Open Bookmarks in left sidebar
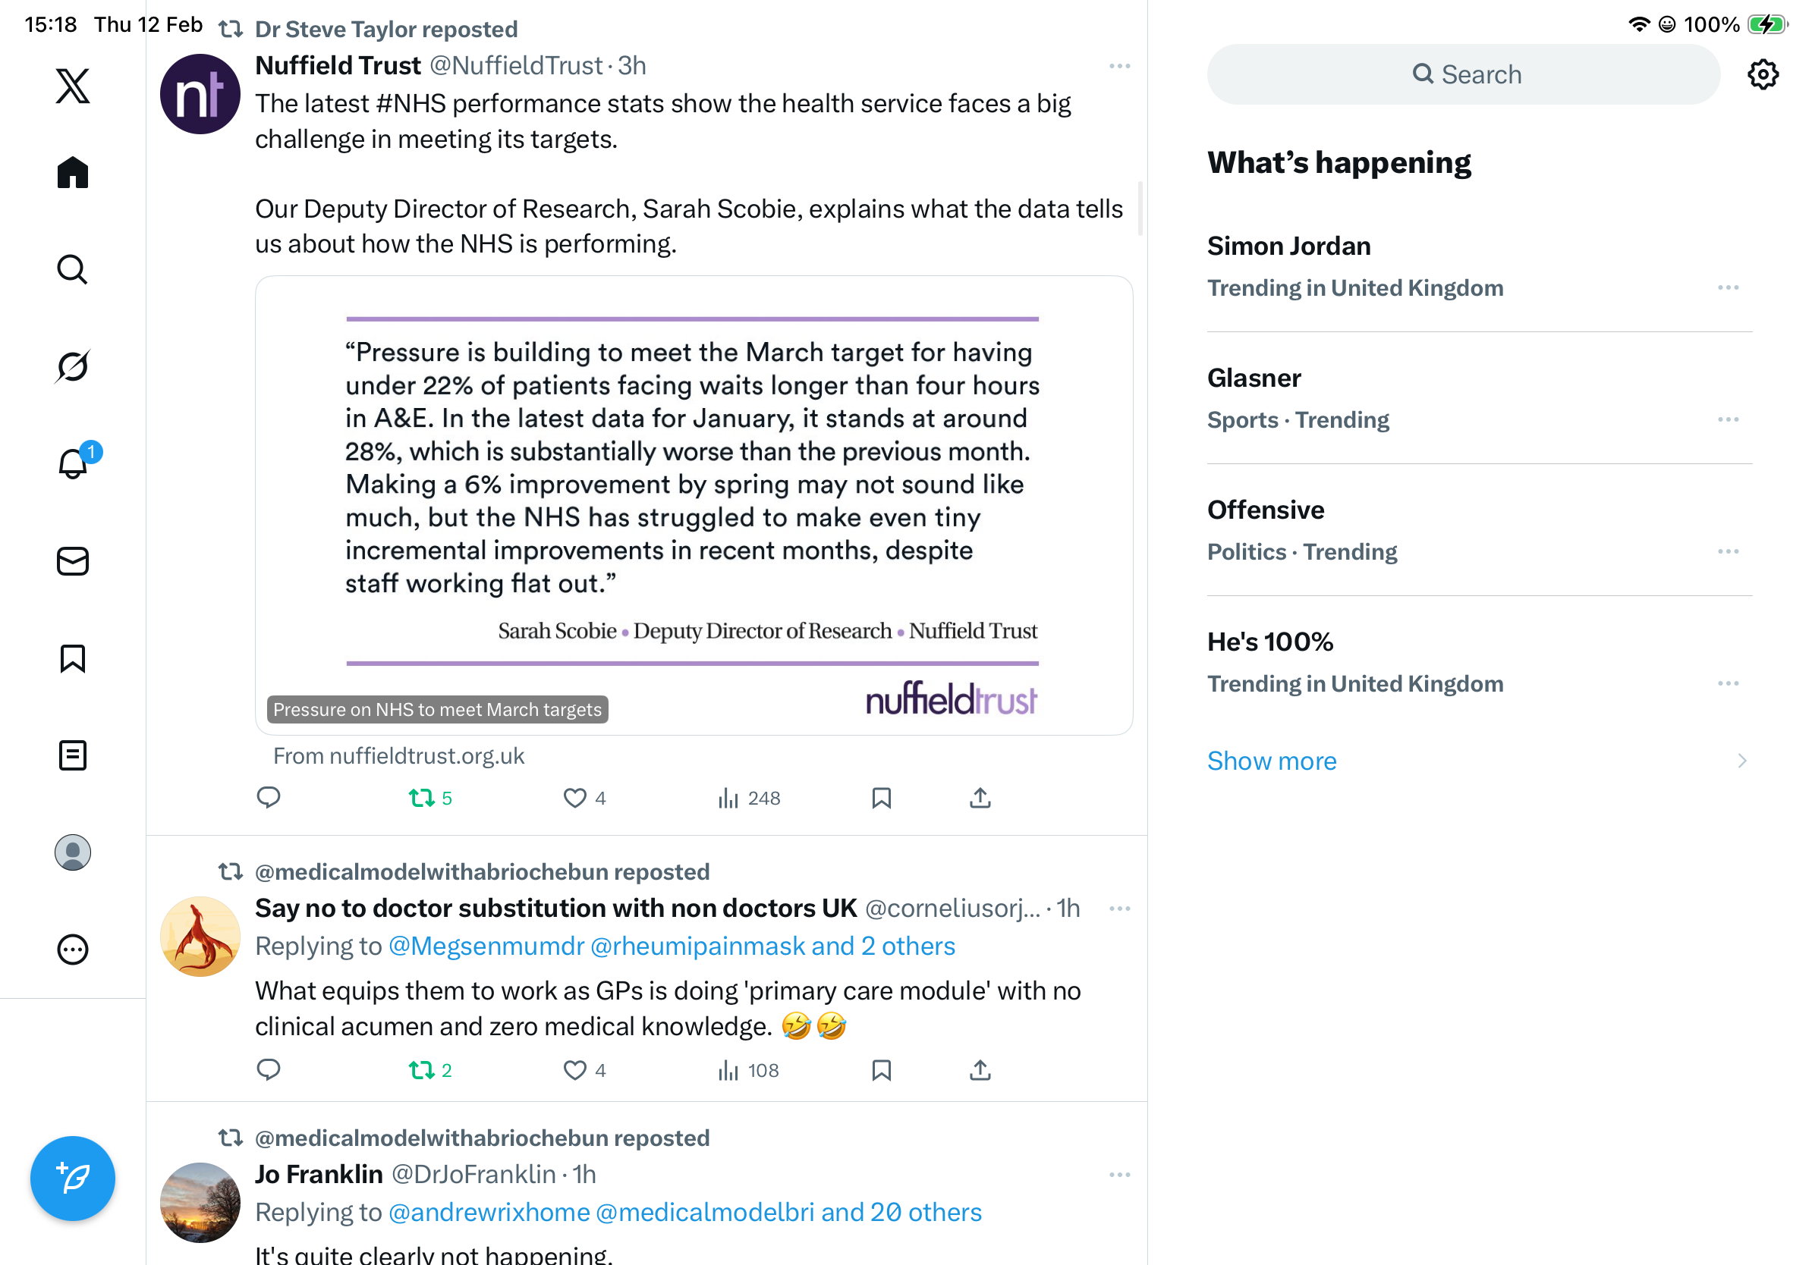Viewport: 1812px width, 1265px height. coord(73,658)
